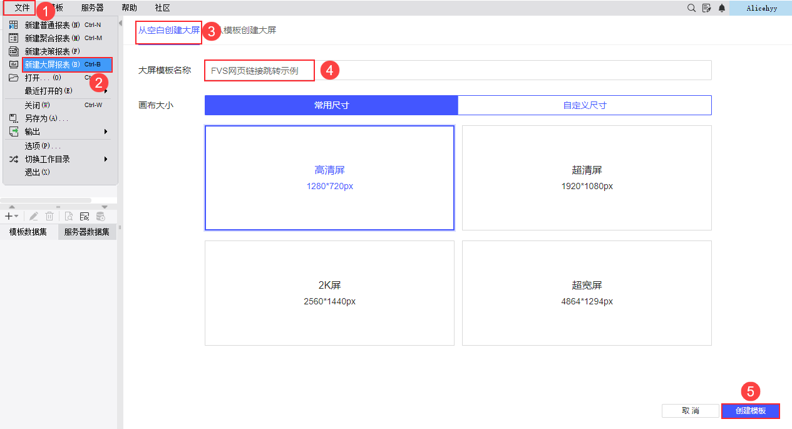Open the notification bell icon
792x429 pixels.
pos(722,8)
